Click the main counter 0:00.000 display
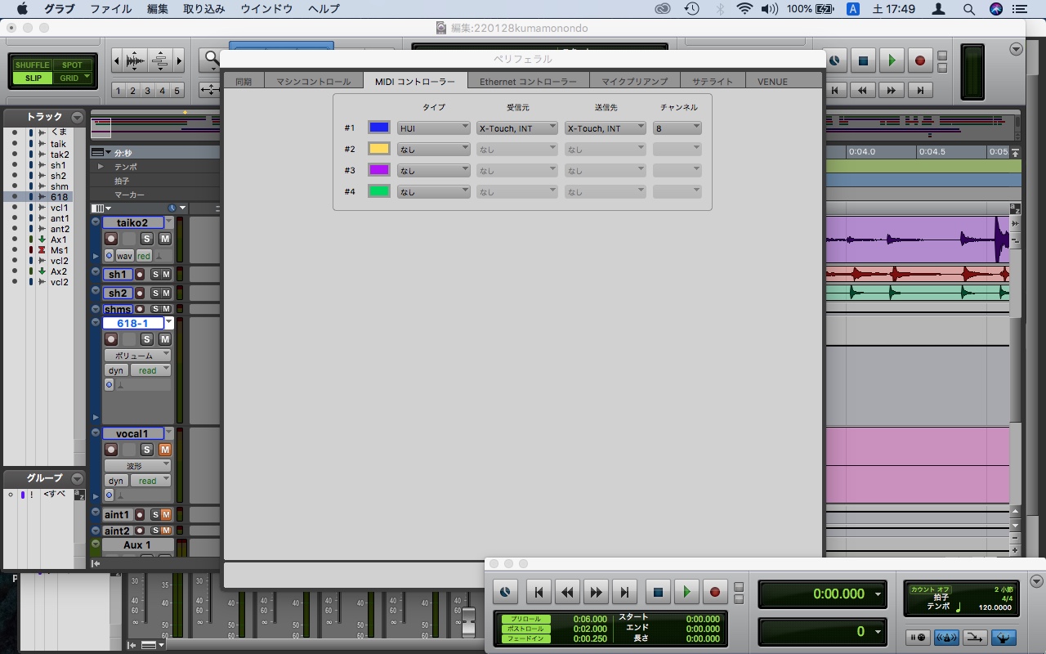This screenshot has width=1046, height=654. coord(822,594)
